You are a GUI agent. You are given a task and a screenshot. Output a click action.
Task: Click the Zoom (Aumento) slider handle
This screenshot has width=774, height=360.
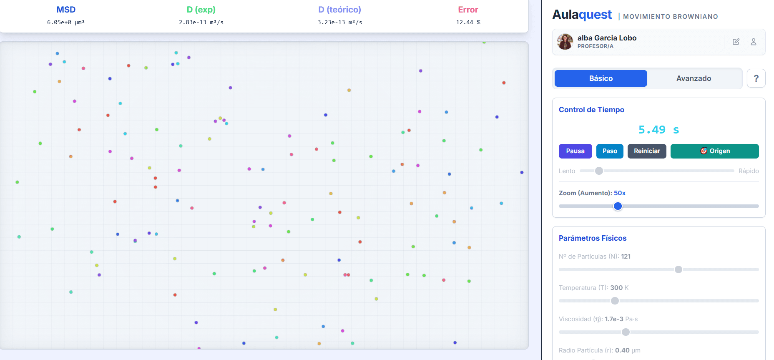coord(618,206)
